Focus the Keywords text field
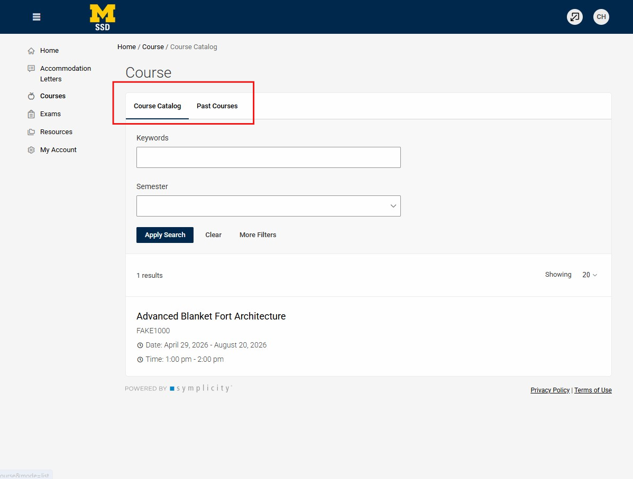Screen dimensions: 633x479 [269, 157]
